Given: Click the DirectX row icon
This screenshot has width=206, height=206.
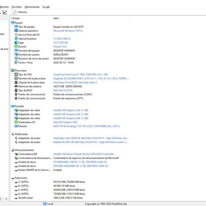Looking at the screenshot, I should click(x=16, y=46).
